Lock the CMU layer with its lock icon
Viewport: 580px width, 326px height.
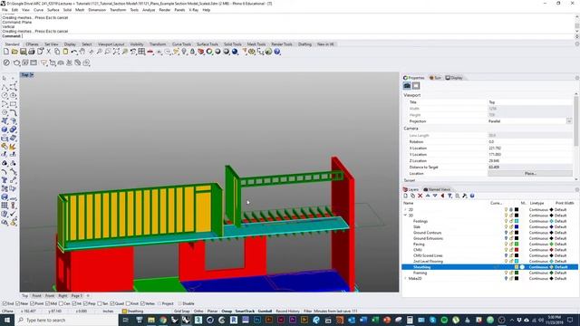511,250
